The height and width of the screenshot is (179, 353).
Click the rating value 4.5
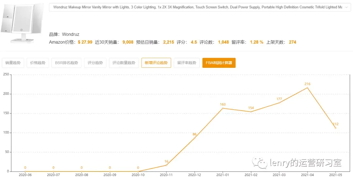[194, 42]
